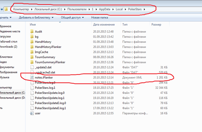Click the Новая папка button

[x=100, y=18]
